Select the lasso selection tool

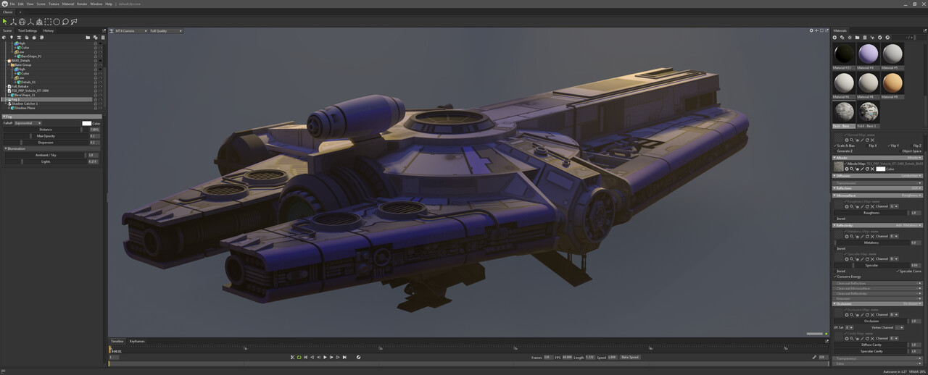65,22
